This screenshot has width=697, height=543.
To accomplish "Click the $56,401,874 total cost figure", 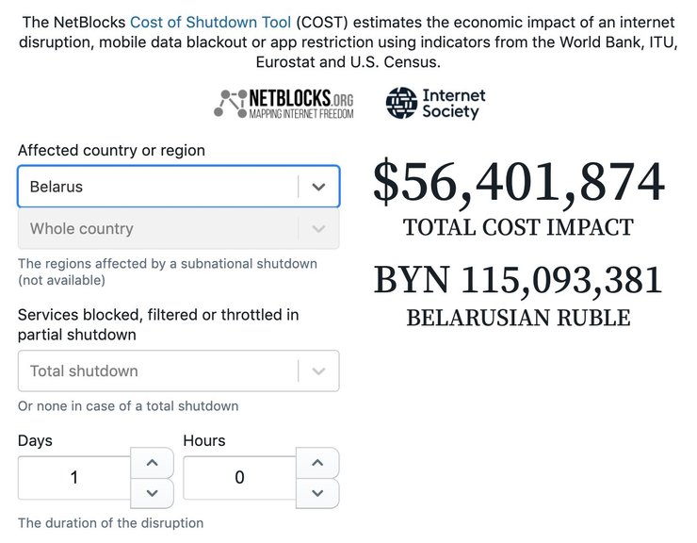I will [x=518, y=183].
